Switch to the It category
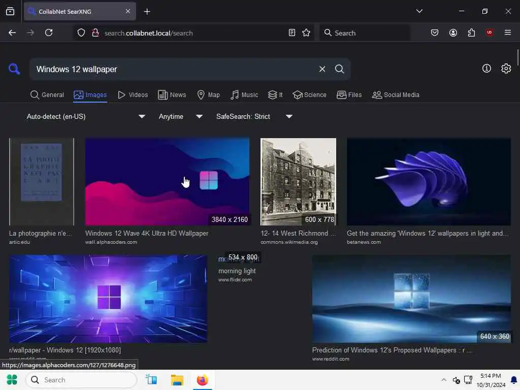Screen dimensions: 520x390 pos(275,95)
